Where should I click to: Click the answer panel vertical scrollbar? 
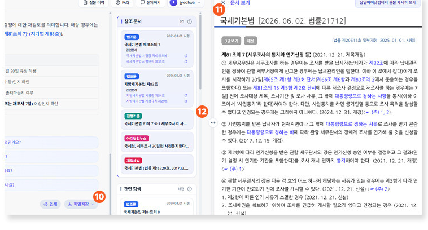pos(110,185)
